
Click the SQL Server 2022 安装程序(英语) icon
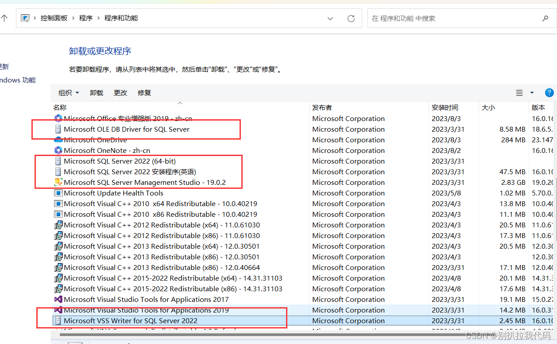coord(58,172)
